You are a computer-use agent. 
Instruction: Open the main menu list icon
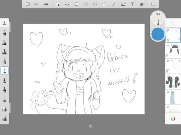click(x=28, y=4)
